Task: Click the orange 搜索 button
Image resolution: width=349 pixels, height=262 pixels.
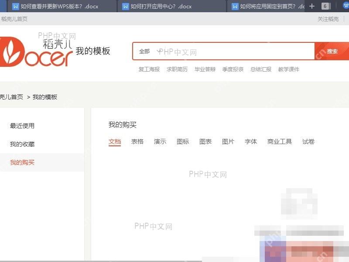Action: point(332,51)
